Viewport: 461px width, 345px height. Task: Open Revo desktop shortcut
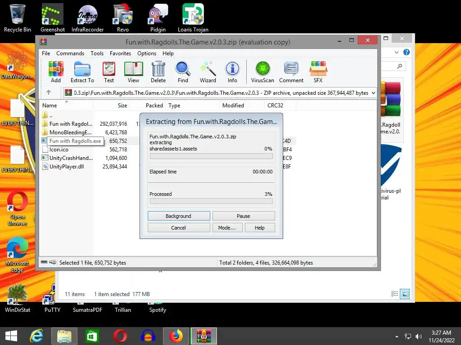coord(122,18)
